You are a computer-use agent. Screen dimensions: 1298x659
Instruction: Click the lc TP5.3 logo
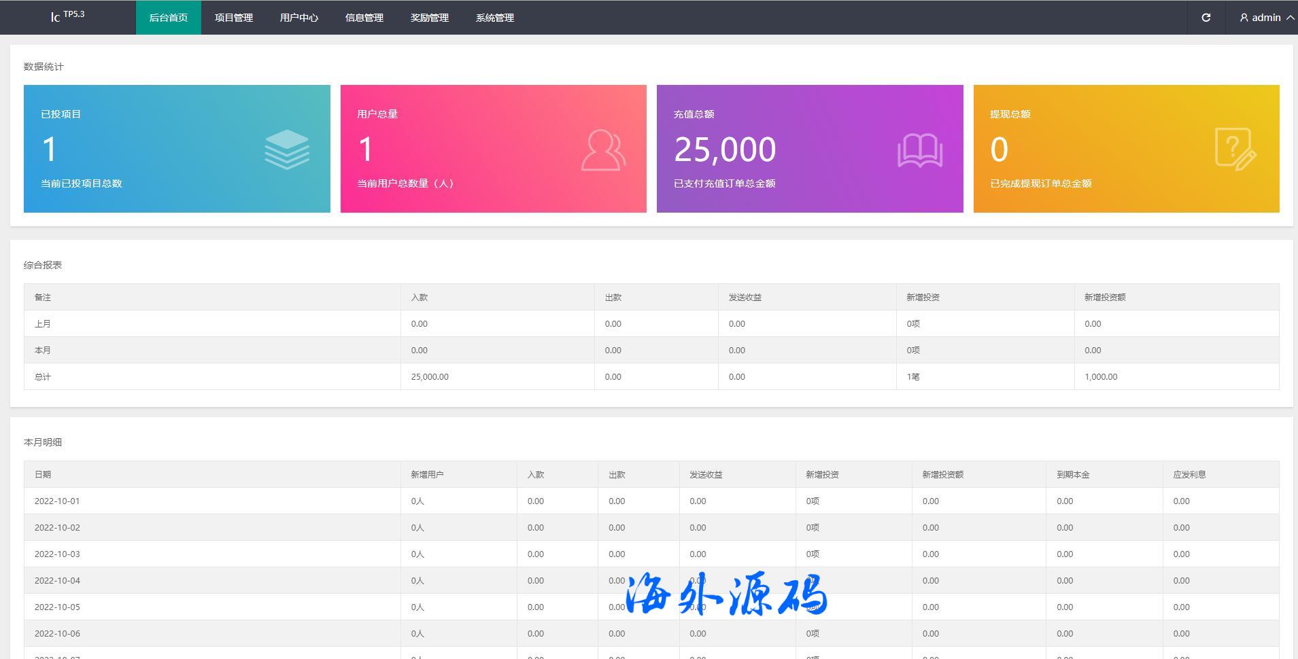[x=67, y=16]
